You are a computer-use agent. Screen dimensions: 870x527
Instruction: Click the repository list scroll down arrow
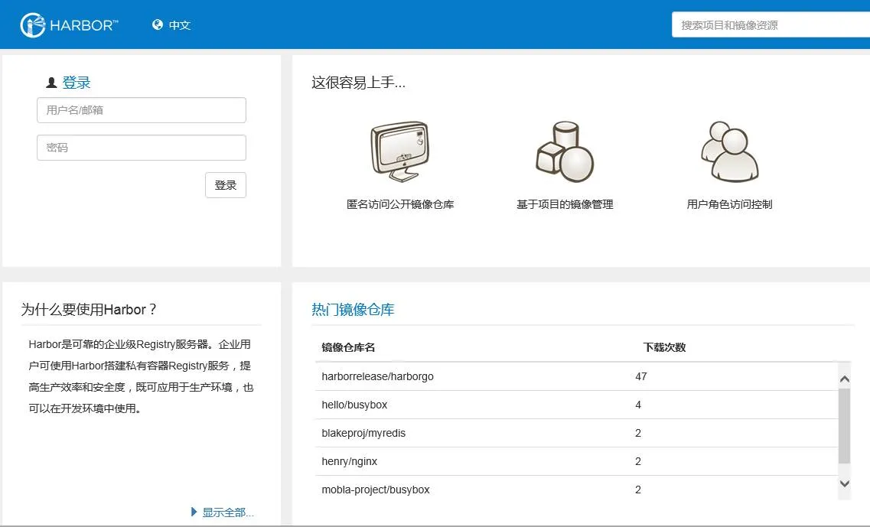(845, 483)
